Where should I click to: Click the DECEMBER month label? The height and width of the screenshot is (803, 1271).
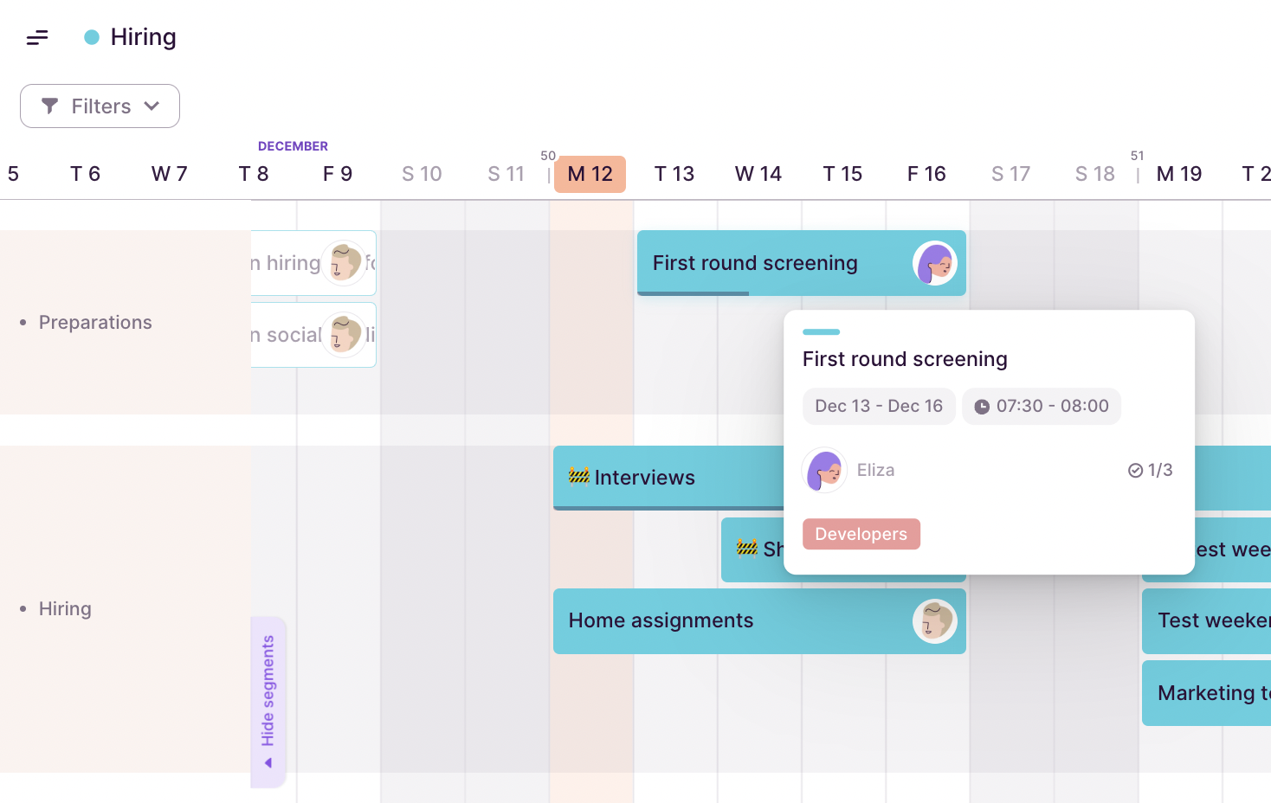pos(293,145)
